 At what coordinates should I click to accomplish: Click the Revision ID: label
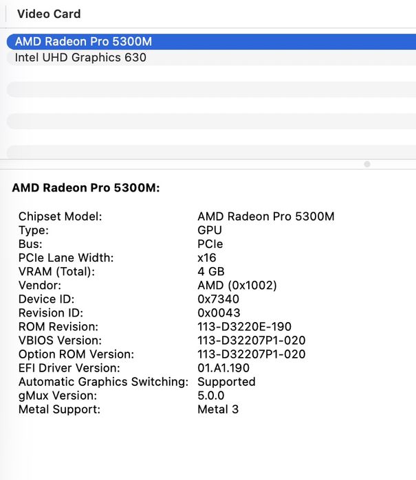click(51, 313)
